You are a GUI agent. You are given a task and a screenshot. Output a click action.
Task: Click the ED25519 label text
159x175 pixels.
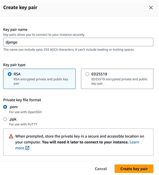[x=99, y=74]
